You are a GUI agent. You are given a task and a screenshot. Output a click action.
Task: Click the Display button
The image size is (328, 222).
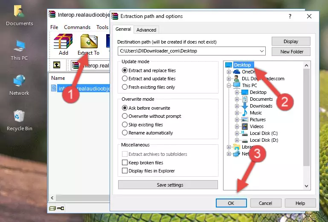[x=291, y=41]
